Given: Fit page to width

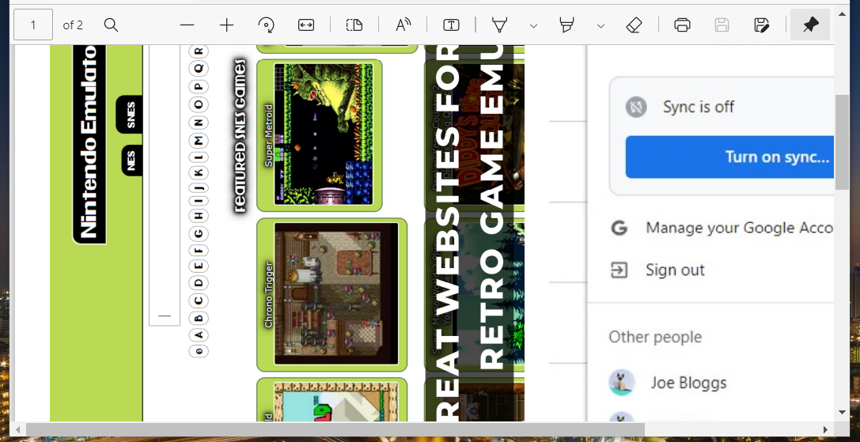Looking at the screenshot, I should pyautogui.click(x=306, y=25).
